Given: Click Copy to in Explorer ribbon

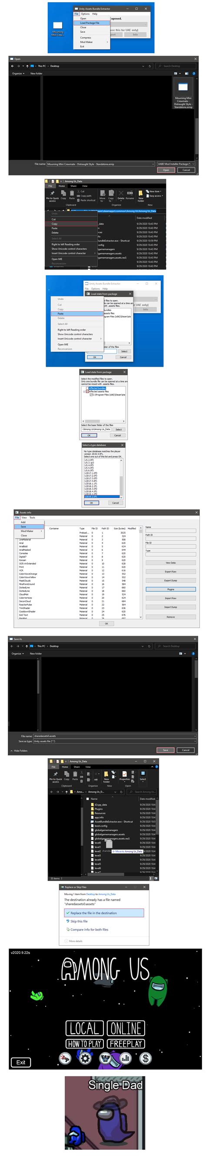Looking at the screenshot, I should pyautogui.click(x=111, y=196).
